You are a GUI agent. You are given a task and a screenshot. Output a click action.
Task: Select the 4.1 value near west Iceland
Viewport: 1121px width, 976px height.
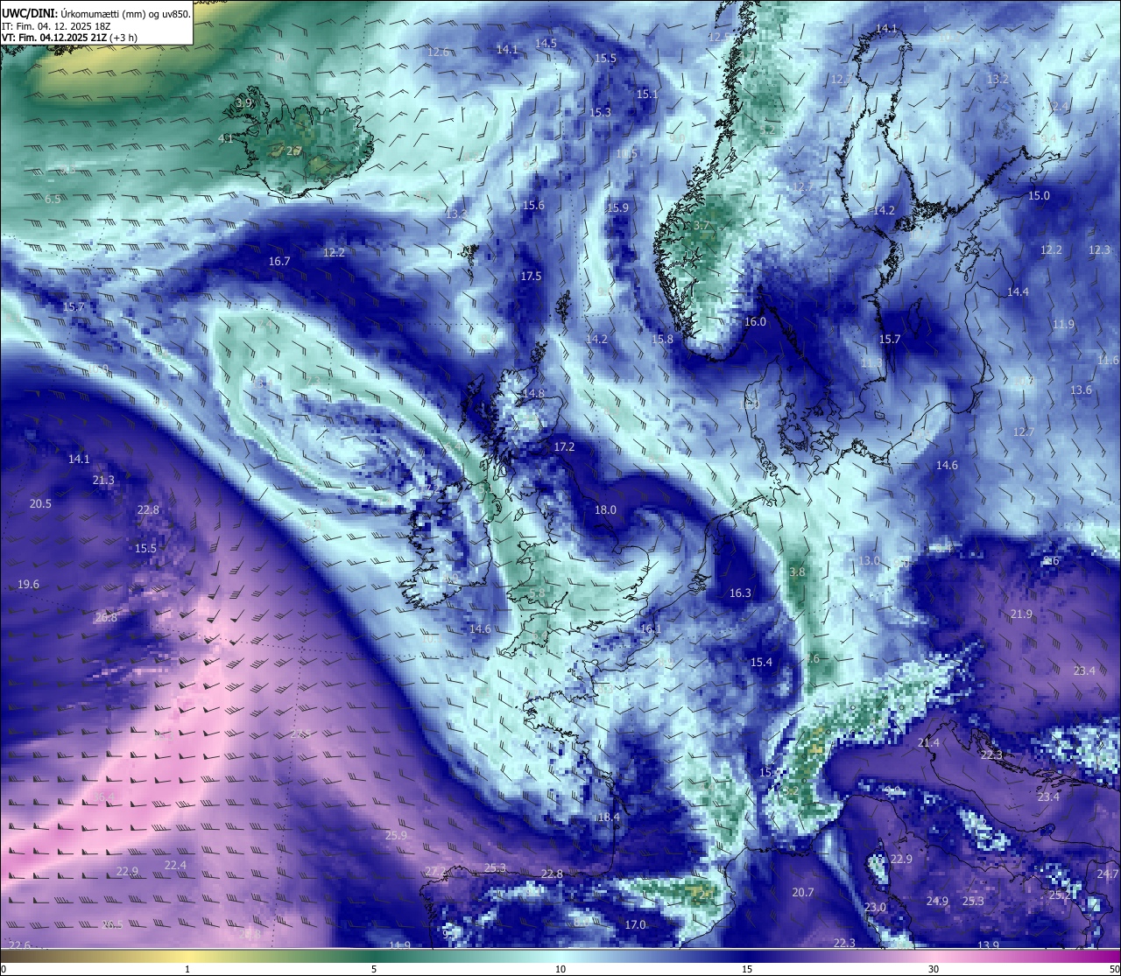[x=226, y=138]
